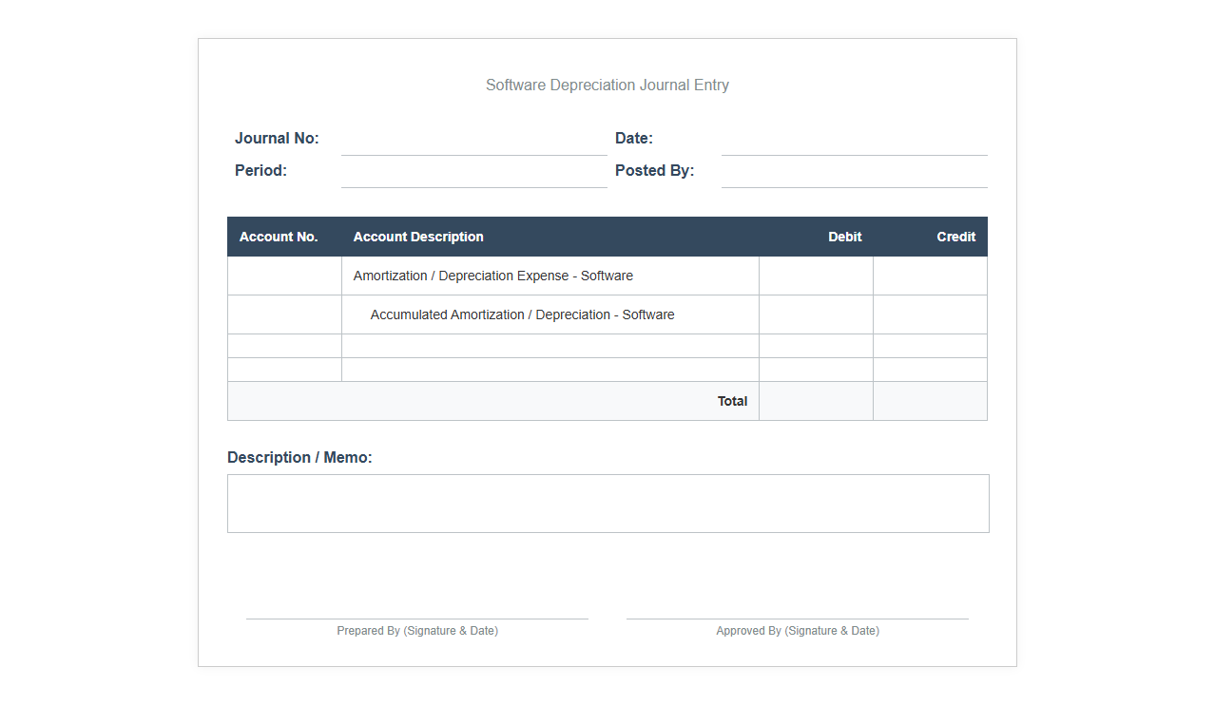
Task: Click the Posted By input line
Action: coord(854,172)
